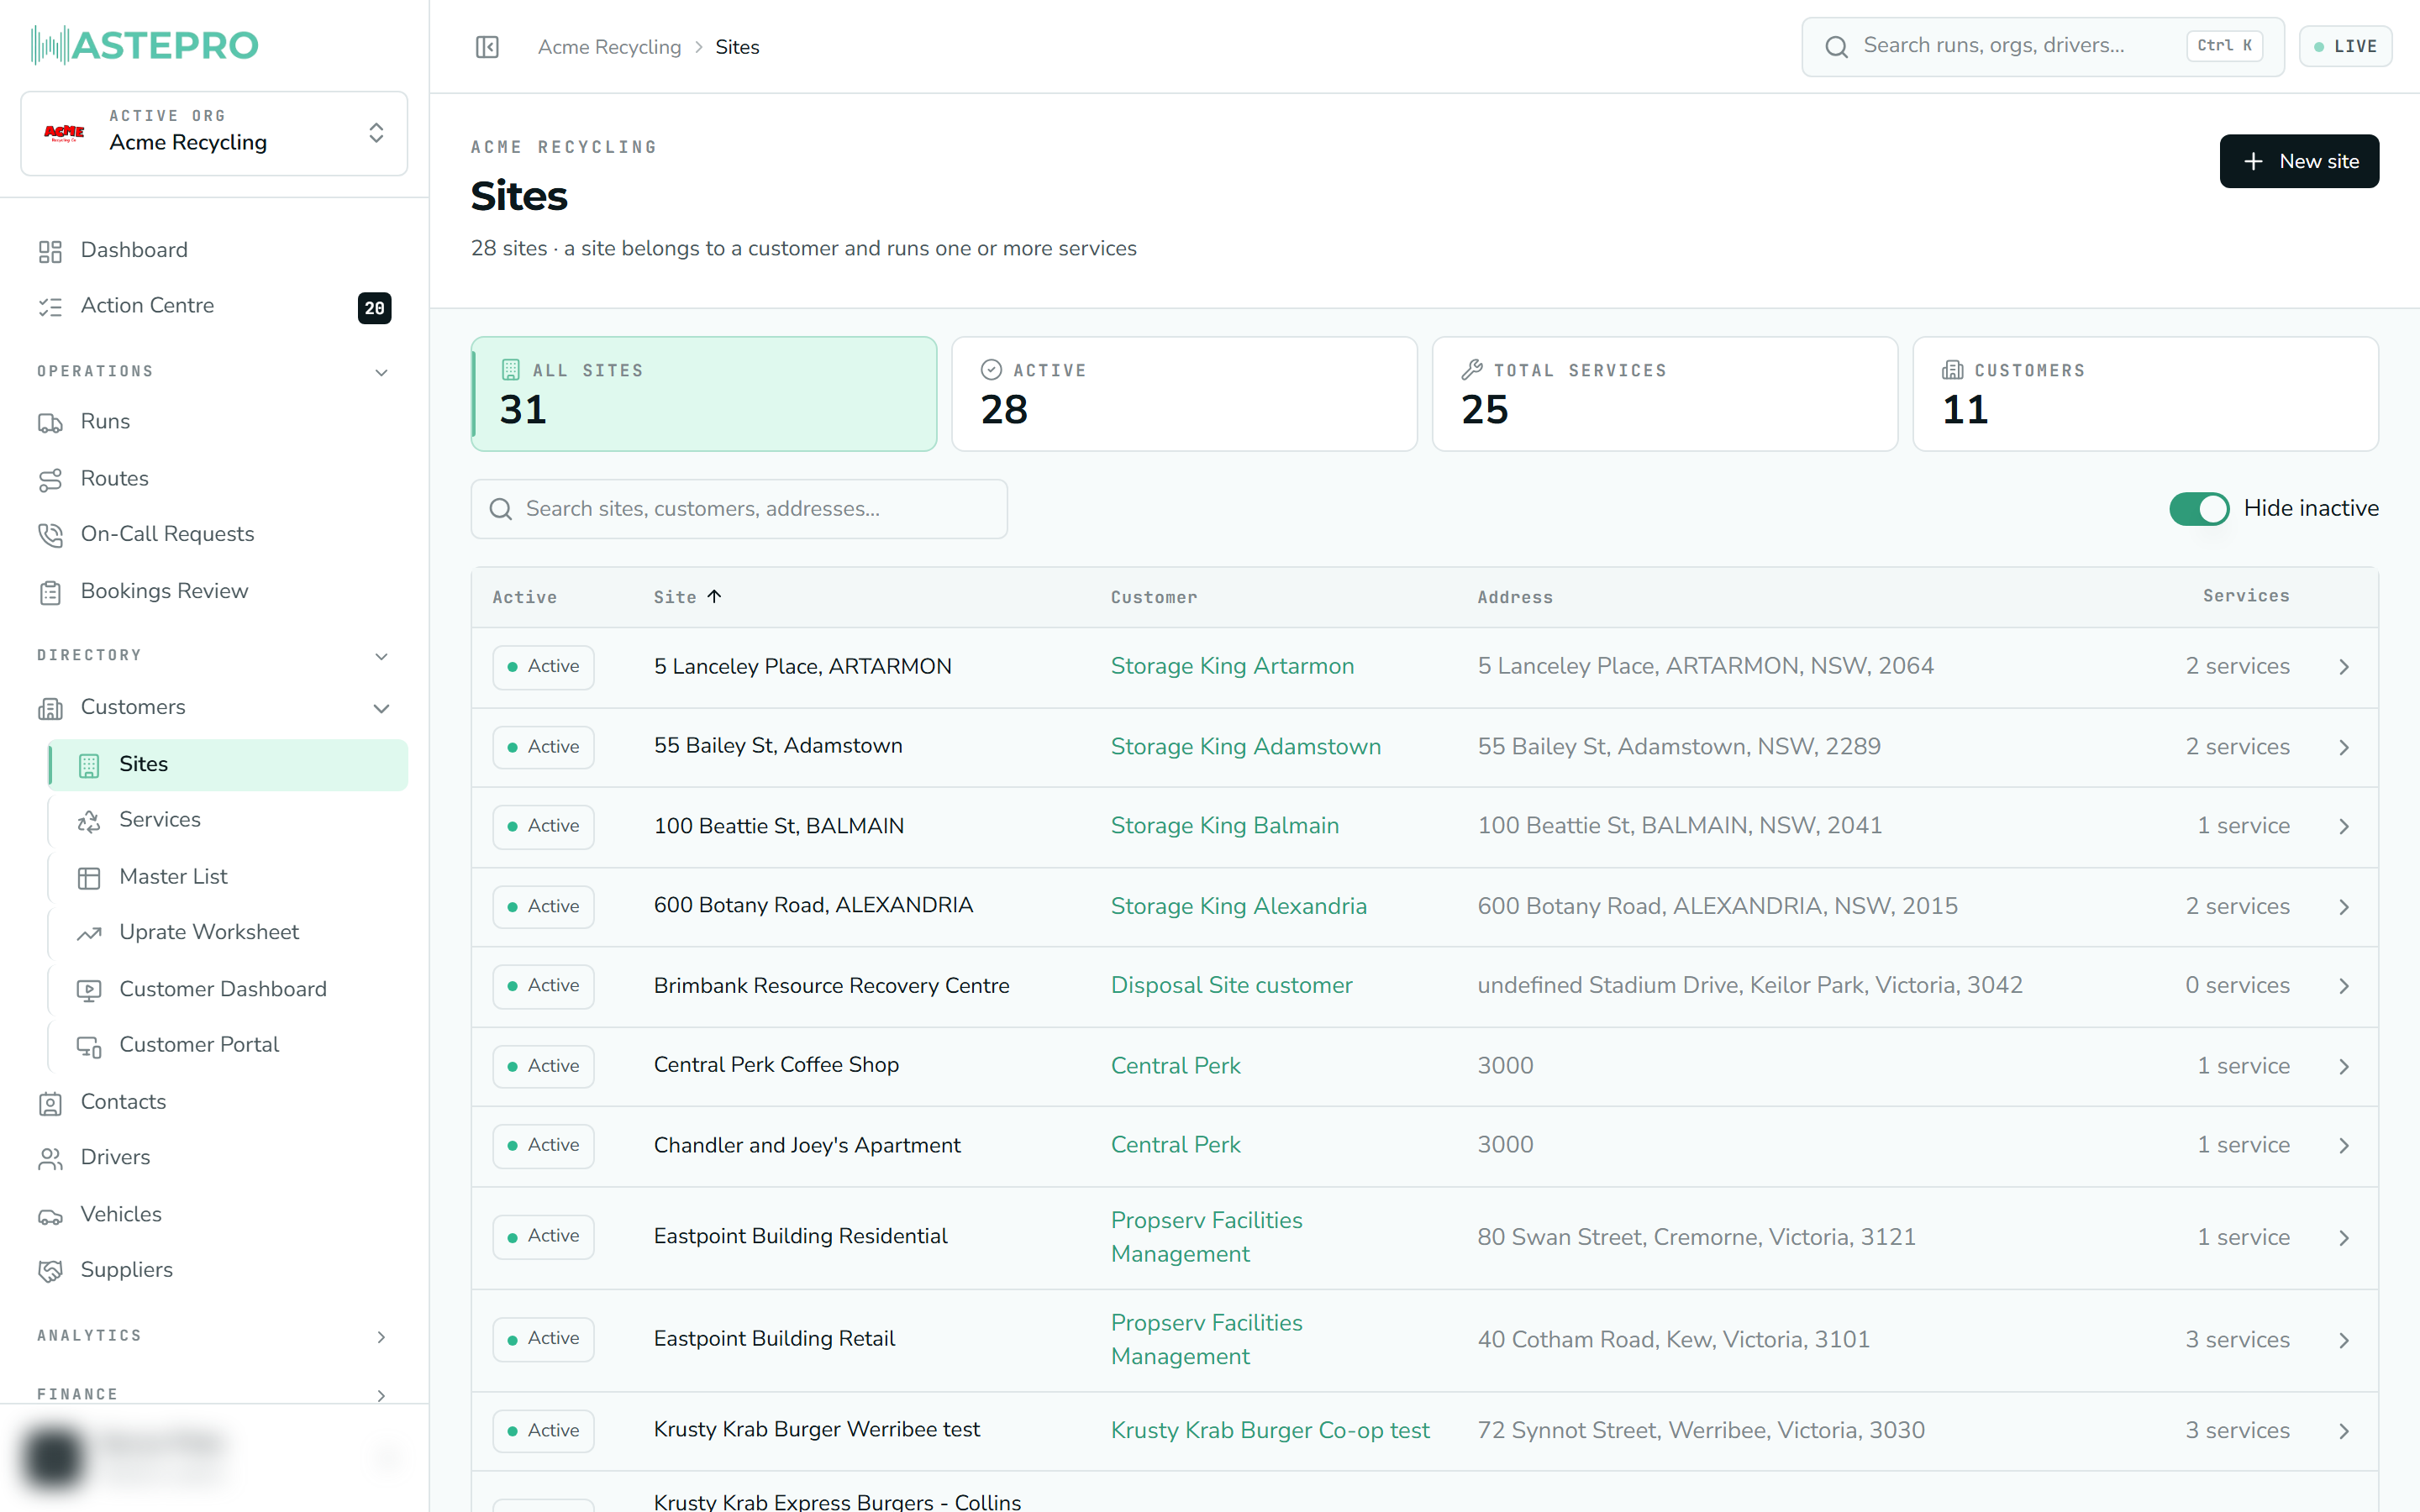2420x1512 pixels.
Task: Click the Uprate Worksheet trend icon
Action: coord(89,933)
